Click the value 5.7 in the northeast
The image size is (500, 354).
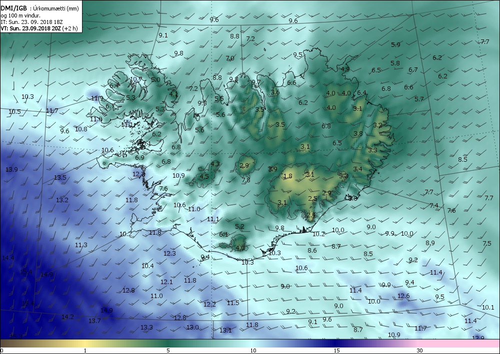tap(419, 99)
